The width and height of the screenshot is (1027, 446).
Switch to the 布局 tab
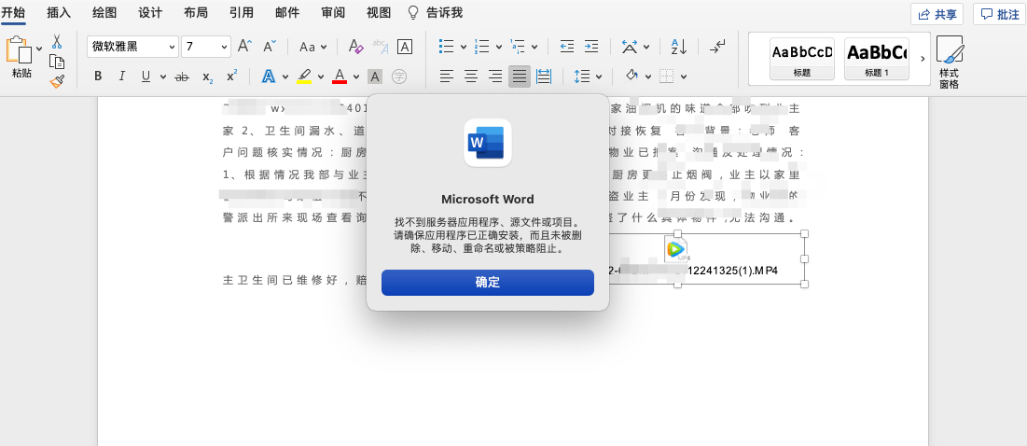coord(196,12)
